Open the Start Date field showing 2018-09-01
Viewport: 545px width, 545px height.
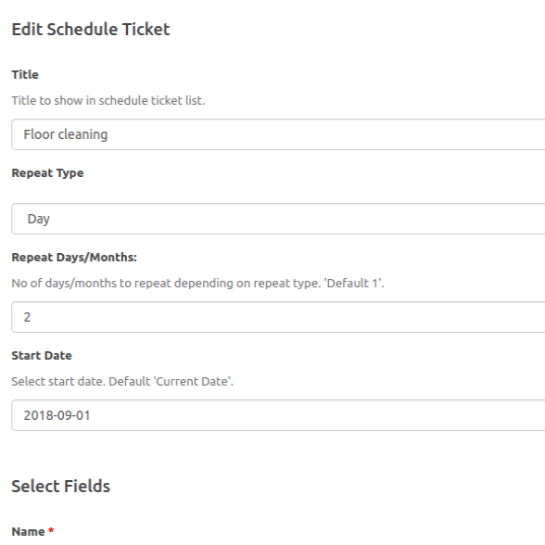278,415
